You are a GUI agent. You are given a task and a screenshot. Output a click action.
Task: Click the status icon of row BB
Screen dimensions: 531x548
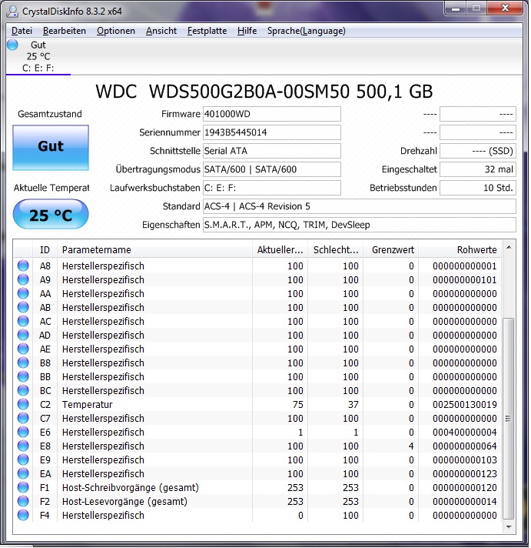pos(23,376)
